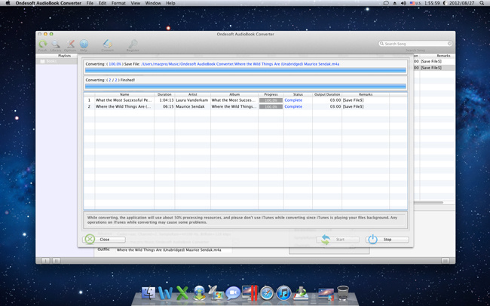Click the Remarks column header in dialog
The width and height of the screenshot is (490, 306).
(x=366, y=94)
